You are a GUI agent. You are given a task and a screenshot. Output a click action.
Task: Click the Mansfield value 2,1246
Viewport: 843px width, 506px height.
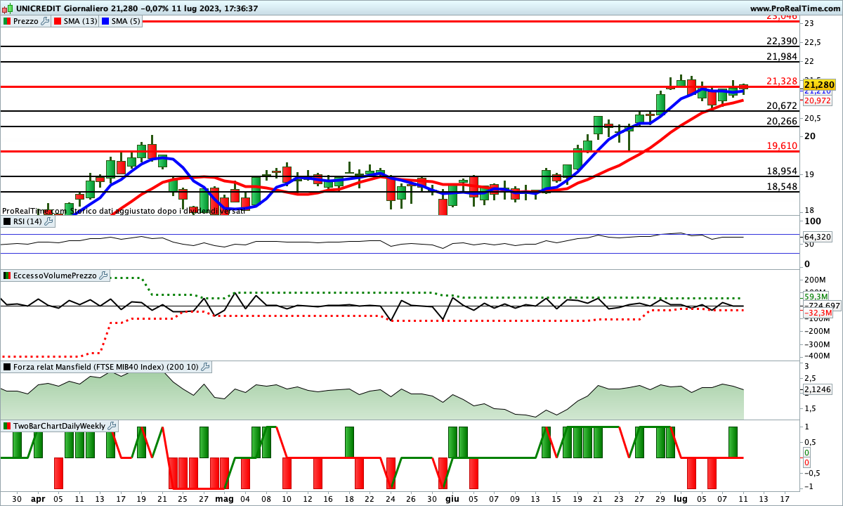pos(818,389)
